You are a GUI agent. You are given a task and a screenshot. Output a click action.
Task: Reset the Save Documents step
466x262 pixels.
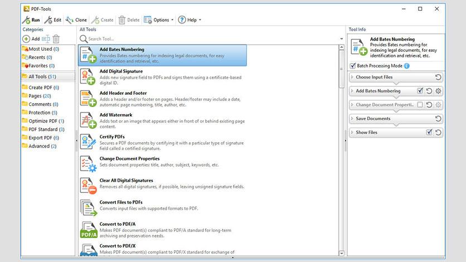click(x=438, y=119)
